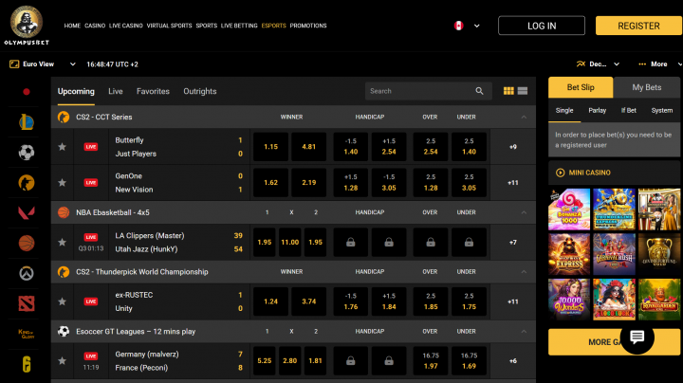Collapse CS2 - Thunderpick World Championship section

pos(524,271)
